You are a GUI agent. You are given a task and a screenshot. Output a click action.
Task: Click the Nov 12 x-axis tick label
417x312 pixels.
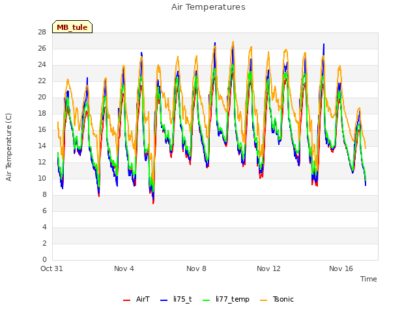click(x=268, y=268)
